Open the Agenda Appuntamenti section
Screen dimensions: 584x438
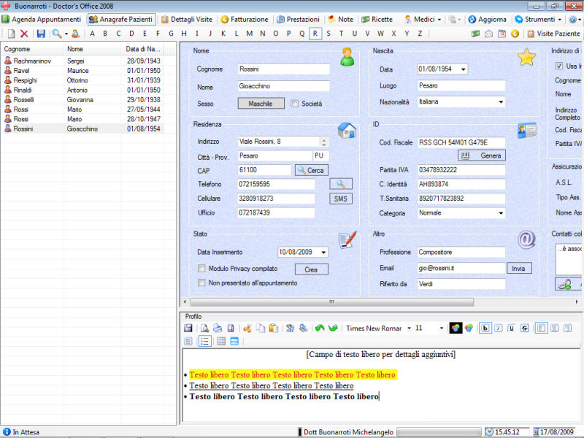pos(42,20)
